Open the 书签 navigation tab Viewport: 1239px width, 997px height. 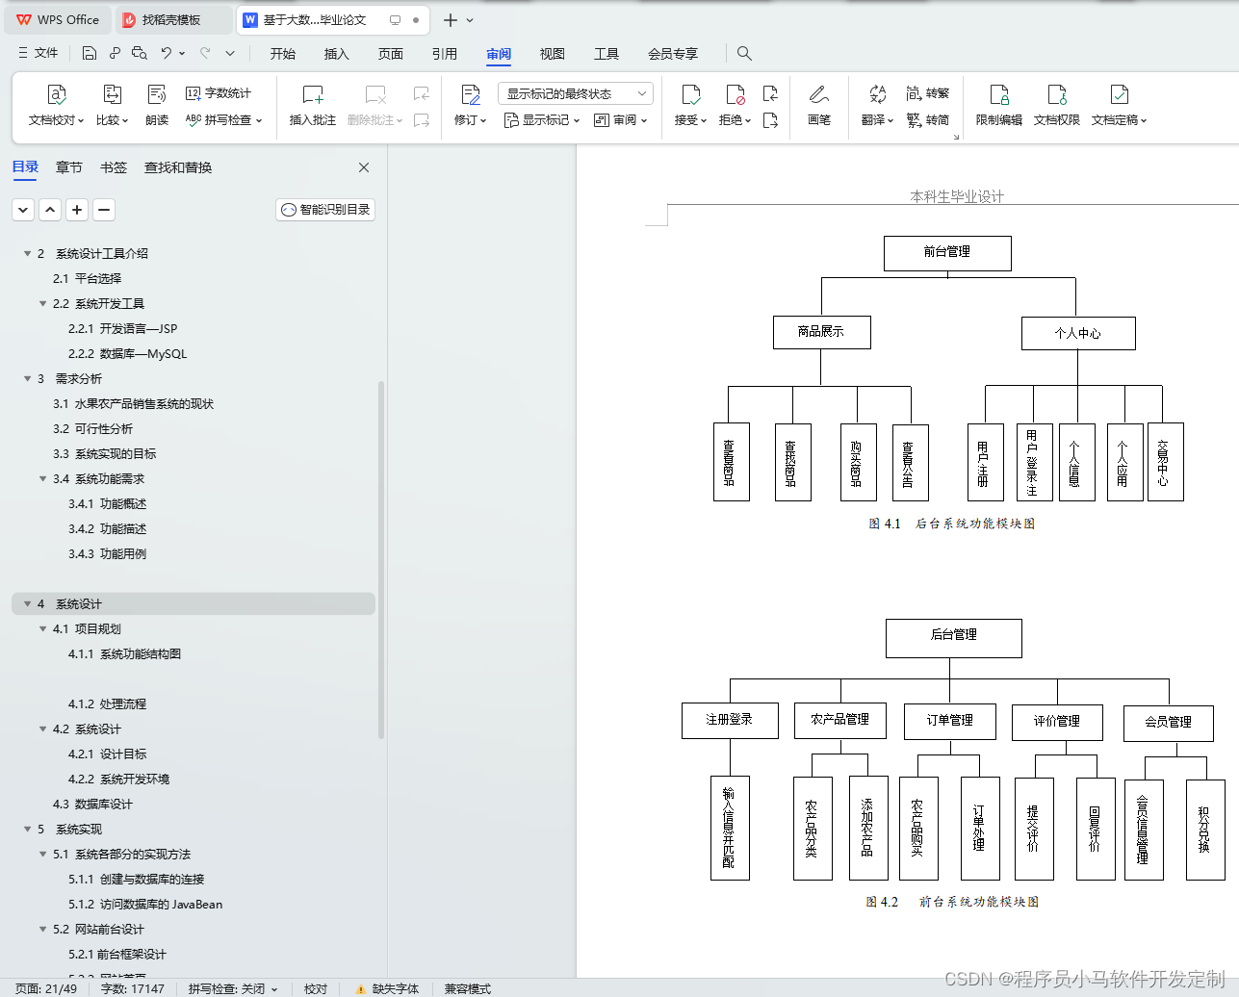coord(114,167)
